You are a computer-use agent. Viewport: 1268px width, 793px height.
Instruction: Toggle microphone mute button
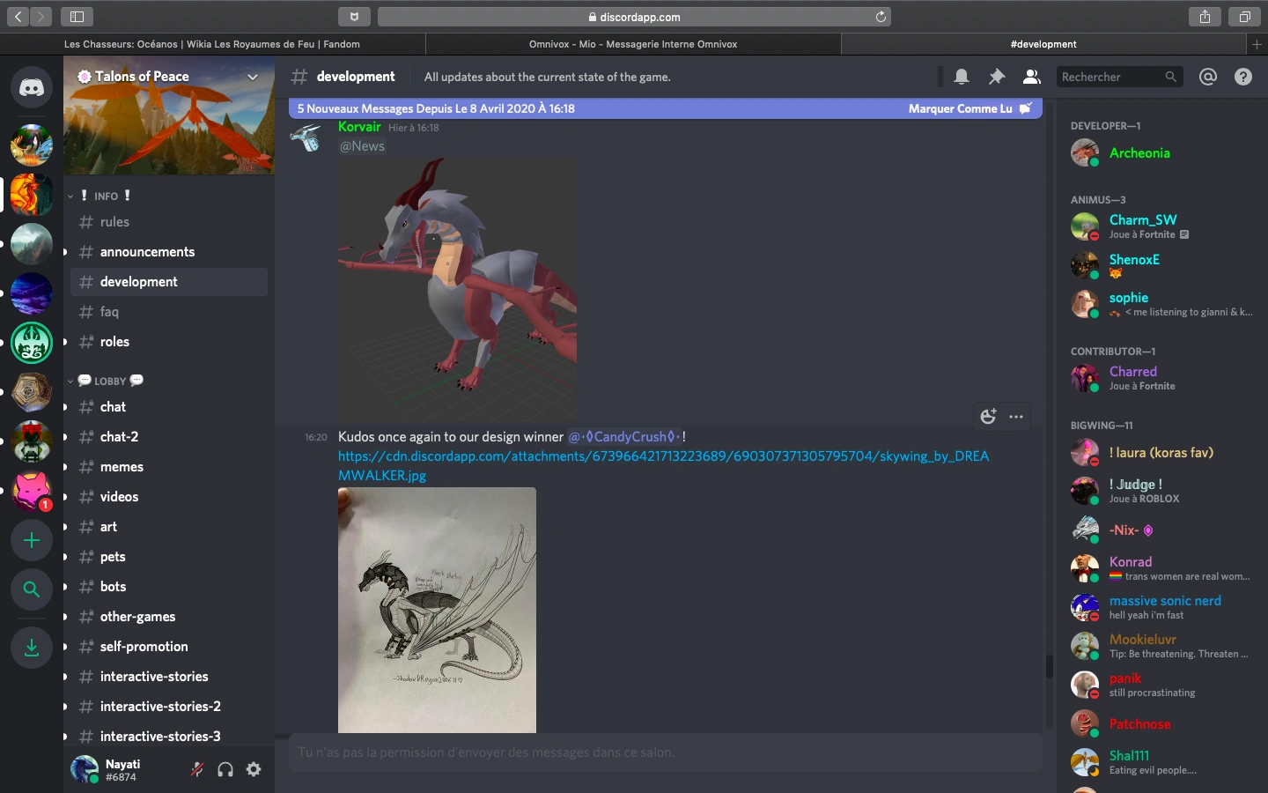click(197, 769)
